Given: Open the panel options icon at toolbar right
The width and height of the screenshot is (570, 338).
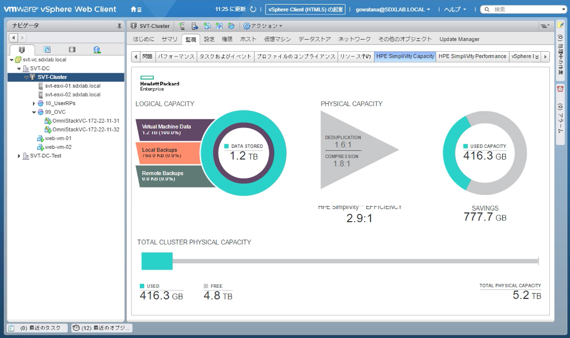Looking at the screenshot, I should [x=545, y=26].
